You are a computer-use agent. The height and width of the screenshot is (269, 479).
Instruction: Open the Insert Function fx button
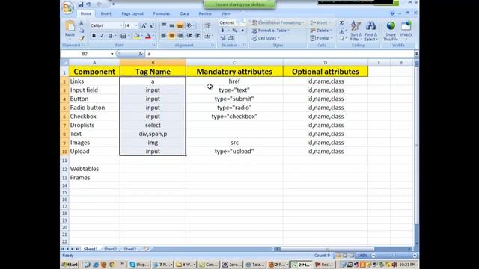click(x=141, y=54)
